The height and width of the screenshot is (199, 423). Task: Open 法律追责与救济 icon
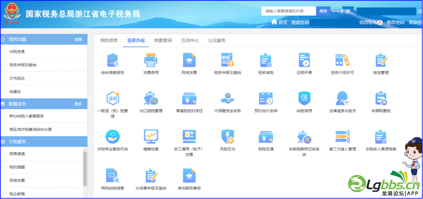[x=342, y=99]
